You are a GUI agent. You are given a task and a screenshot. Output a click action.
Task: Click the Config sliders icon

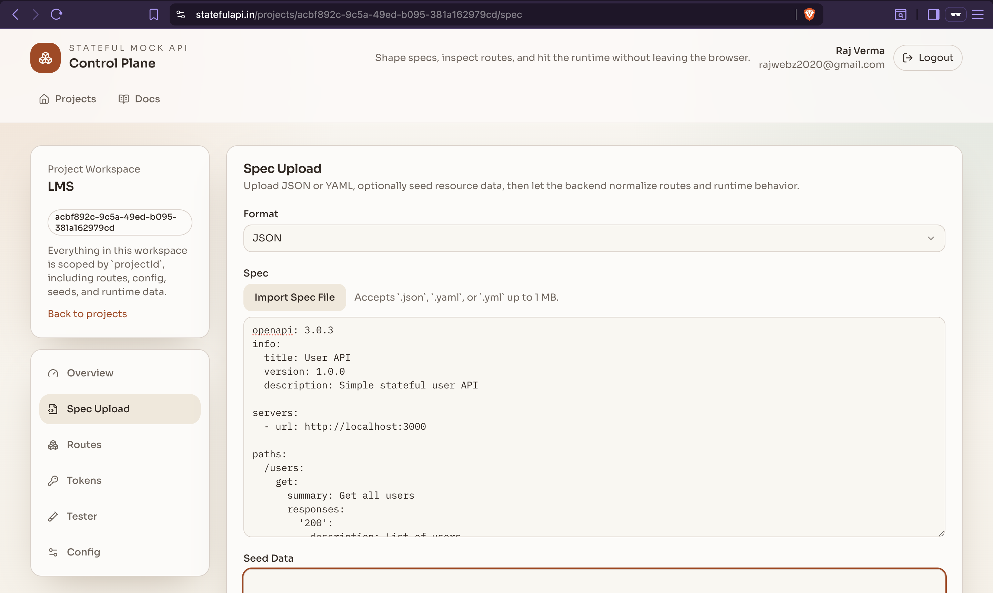tap(53, 552)
